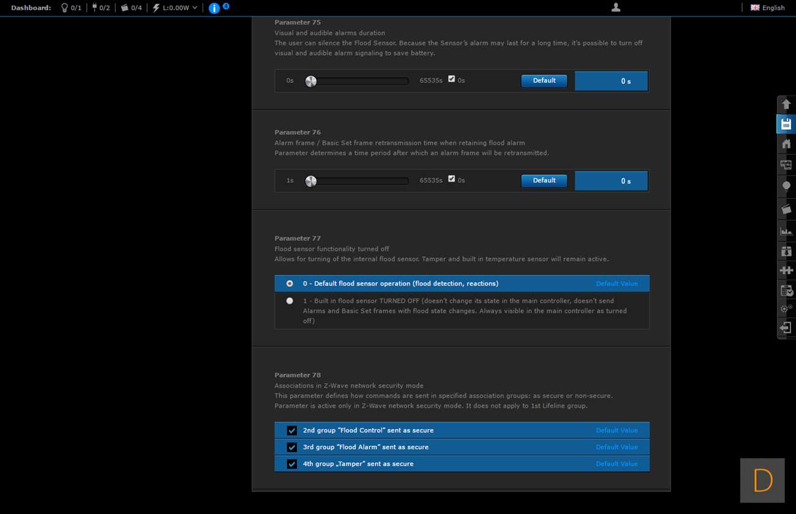
Task: Open the English language selector
Action: click(x=768, y=8)
